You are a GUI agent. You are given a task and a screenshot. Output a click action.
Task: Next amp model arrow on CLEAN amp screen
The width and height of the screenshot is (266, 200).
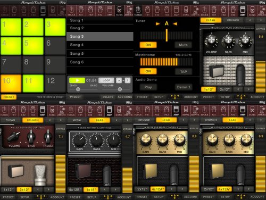261,20
